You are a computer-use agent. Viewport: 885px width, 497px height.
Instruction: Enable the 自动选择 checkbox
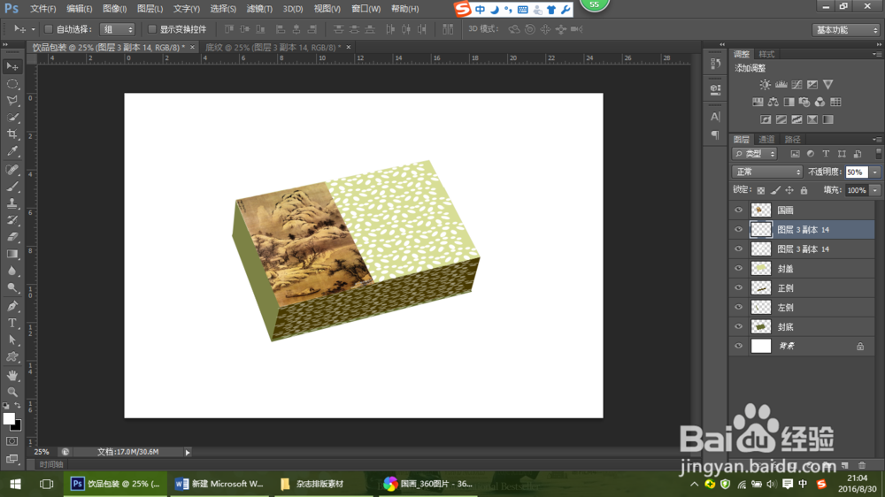tap(49, 29)
